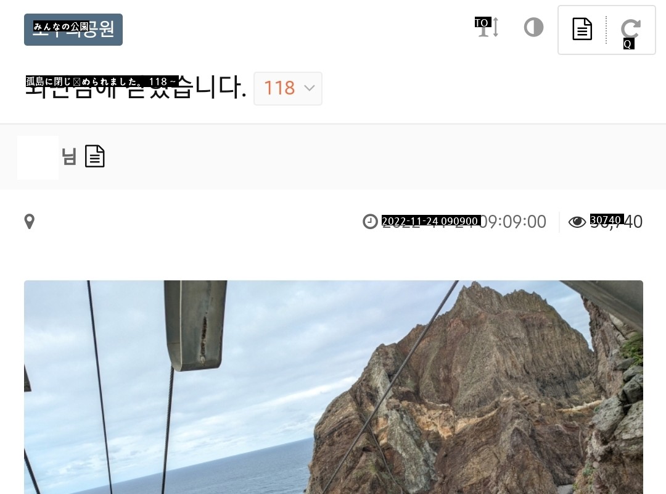Screen dimensions: 666x494
Task: Click the clock icon beside the timestamp
Action: click(x=370, y=222)
